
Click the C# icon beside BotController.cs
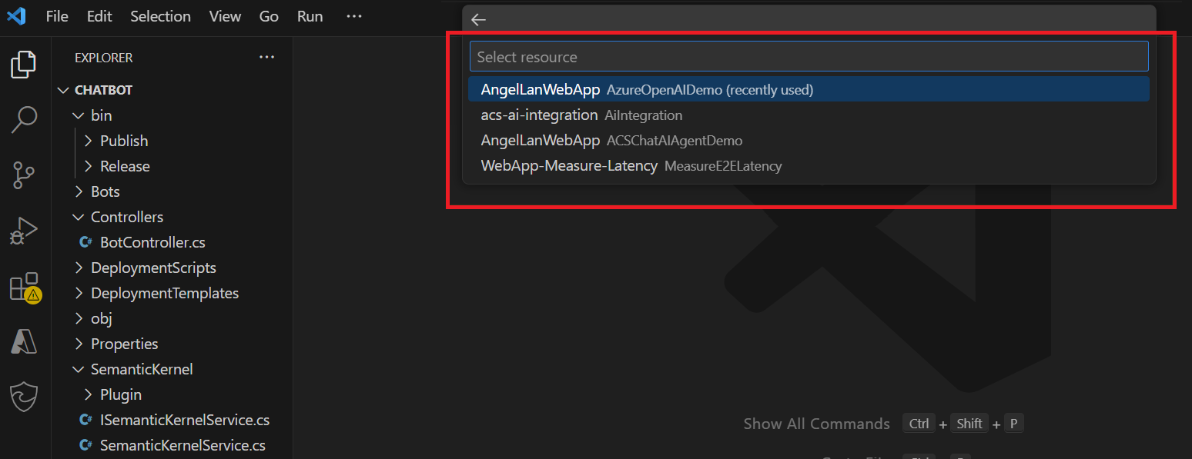click(x=86, y=242)
